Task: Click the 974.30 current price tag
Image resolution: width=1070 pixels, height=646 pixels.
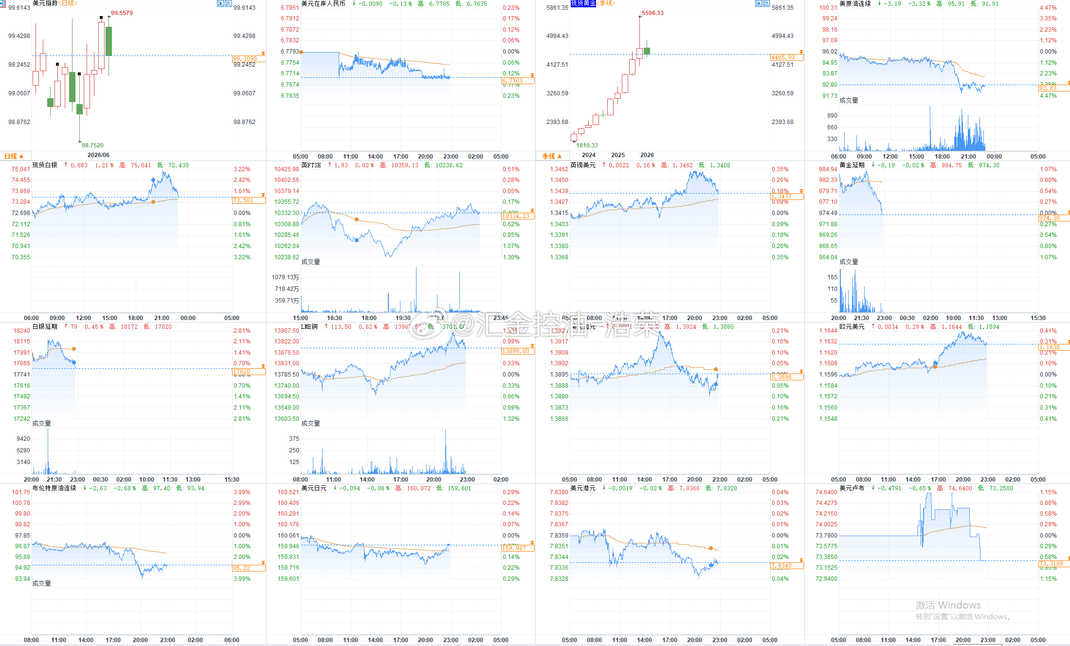Action: [x=1054, y=218]
